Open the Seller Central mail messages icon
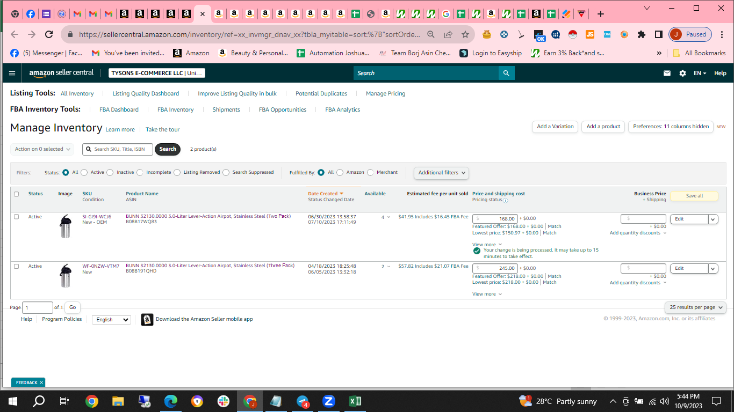This screenshot has height=412, width=734. coord(667,73)
